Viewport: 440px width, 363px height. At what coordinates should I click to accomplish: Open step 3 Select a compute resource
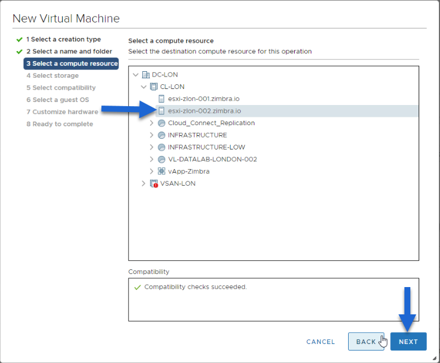(71, 63)
